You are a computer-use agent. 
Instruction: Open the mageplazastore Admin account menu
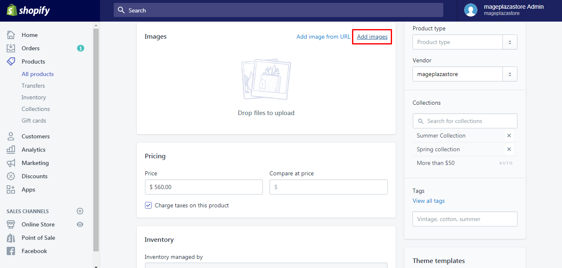510,10
